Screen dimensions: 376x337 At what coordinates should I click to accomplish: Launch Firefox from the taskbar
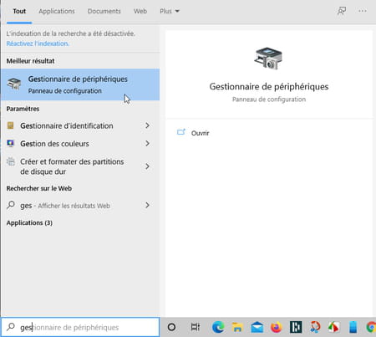point(277,327)
